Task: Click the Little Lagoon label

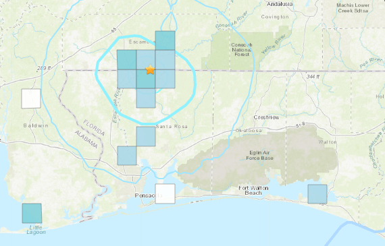Action: [x=36, y=230]
